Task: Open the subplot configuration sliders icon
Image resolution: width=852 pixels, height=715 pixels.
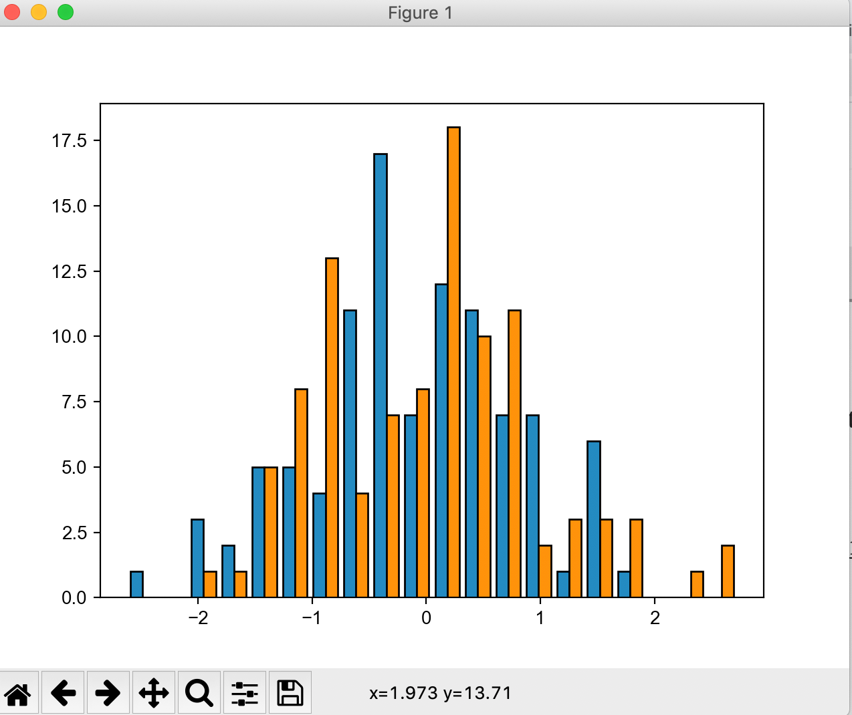Action: point(243,693)
